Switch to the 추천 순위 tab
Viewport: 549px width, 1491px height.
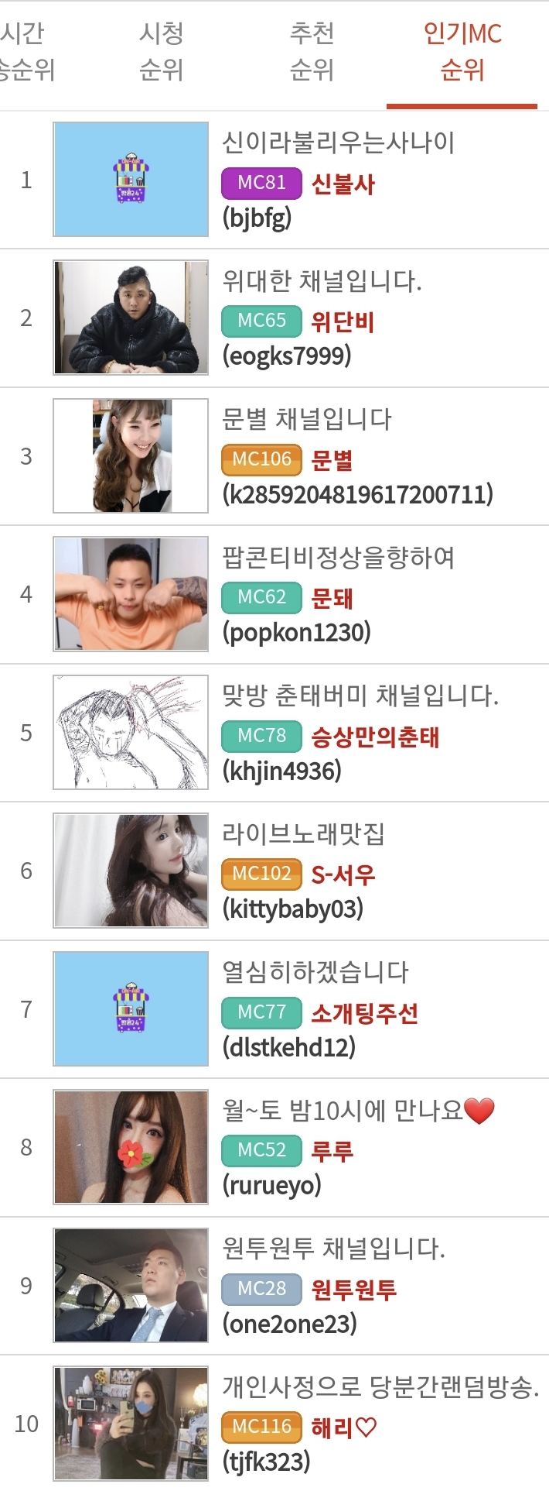[312, 52]
